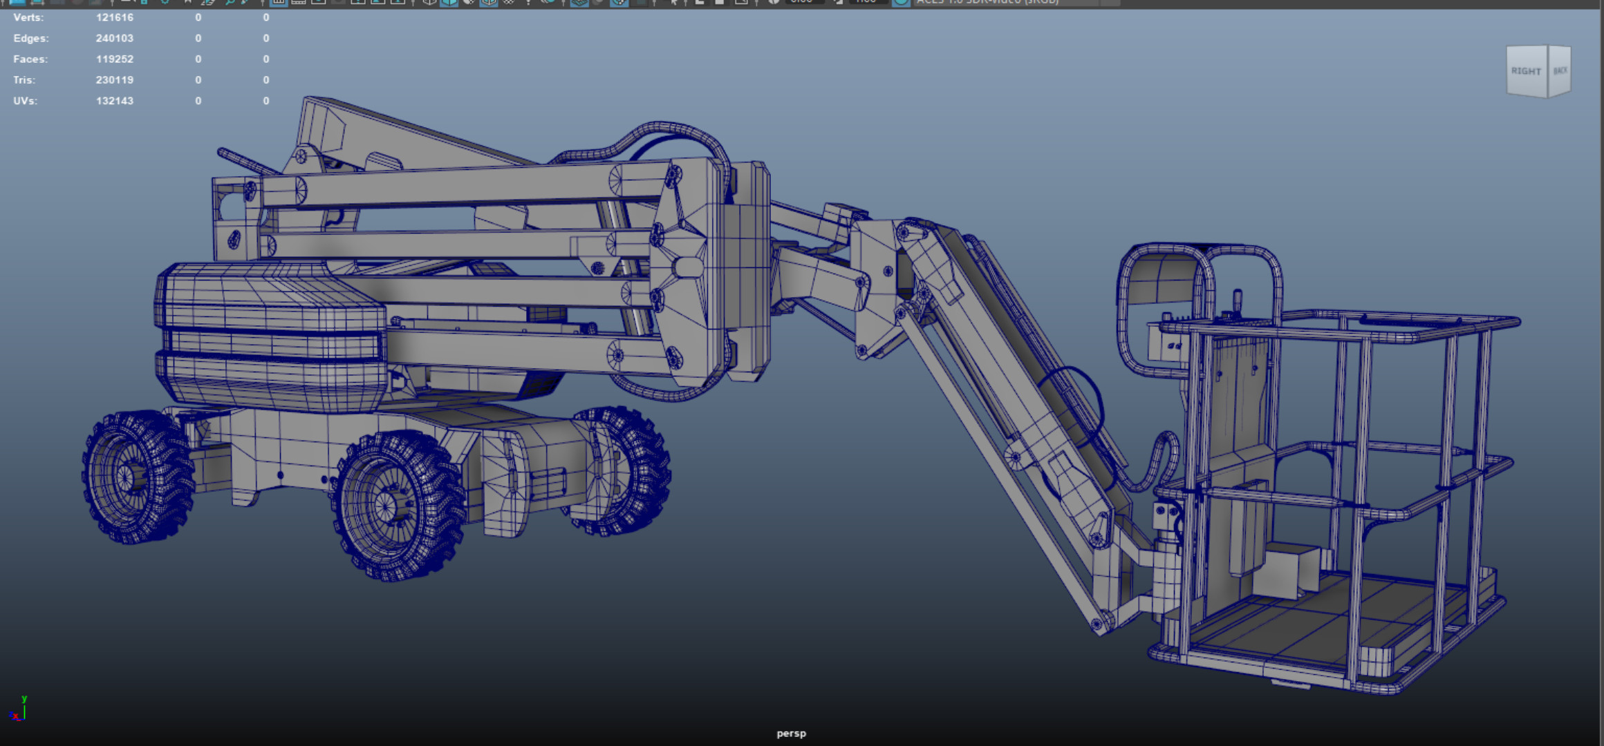The image size is (1604, 746).
Task: Click the BACK face of view cube
Action: click(1560, 71)
